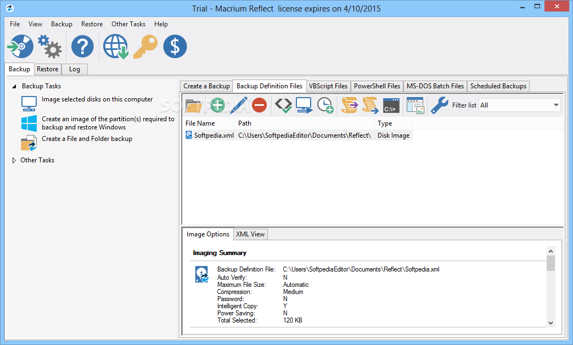Open the Other Tasks menu
The height and width of the screenshot is (345, 573).
click(x=128, y=24)
